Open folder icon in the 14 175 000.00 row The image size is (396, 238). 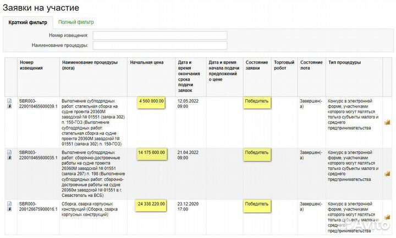(387, 174)
